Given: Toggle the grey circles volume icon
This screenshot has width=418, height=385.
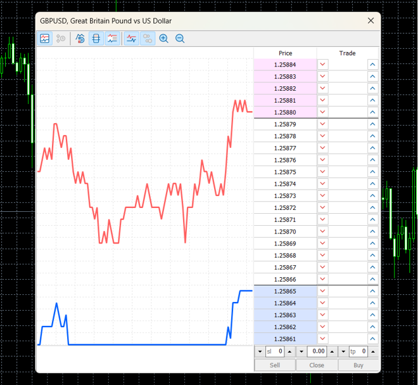Looking at the screenshot, I should coord(148,39).
